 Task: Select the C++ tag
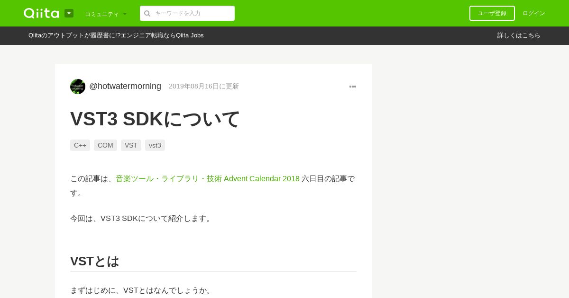click(80, 145)
